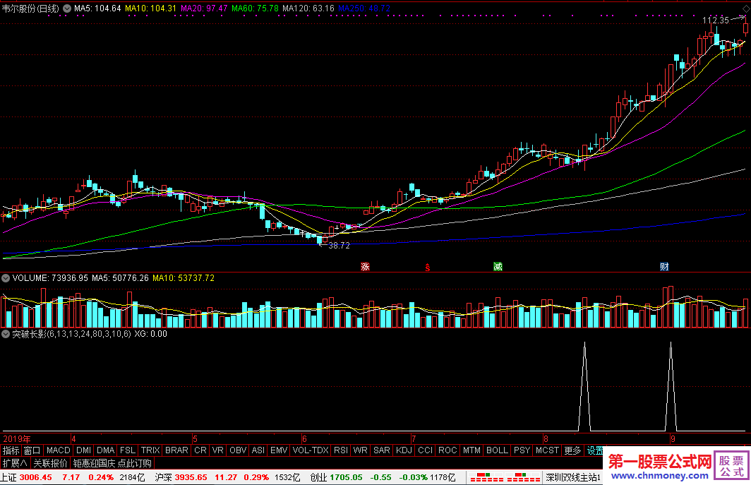Click the right red-green signal indicator in the status bar
Image resolution: width=751 pixels, height=485 pixels.
click(x=524, y=477)
